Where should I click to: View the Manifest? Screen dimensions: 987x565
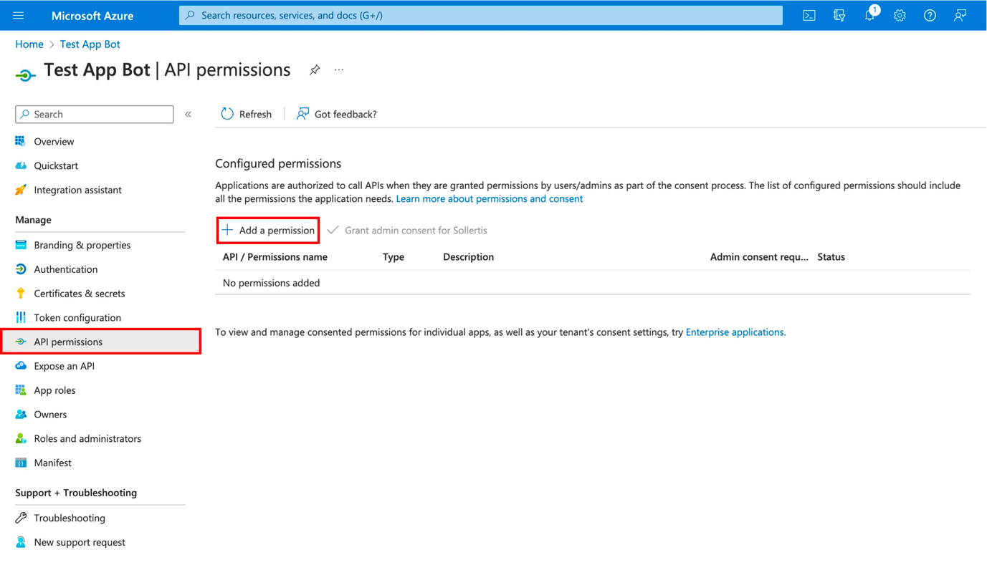click(53, 463)
